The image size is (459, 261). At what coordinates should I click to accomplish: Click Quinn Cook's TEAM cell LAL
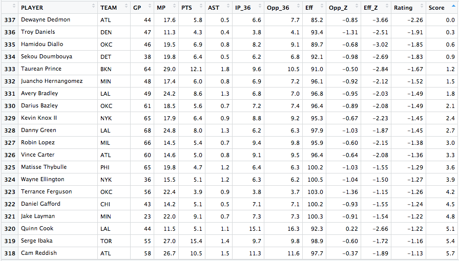(x=105, y=229)
